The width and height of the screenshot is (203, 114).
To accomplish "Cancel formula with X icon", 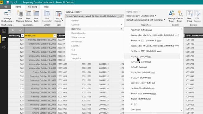I will (x=13, y=30).
